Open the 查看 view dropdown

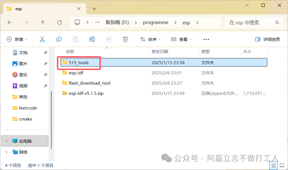[181, 39]
